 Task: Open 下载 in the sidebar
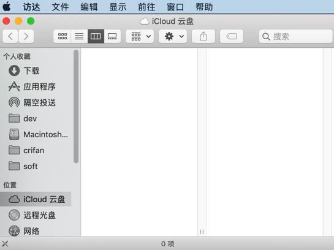(36, 70)
